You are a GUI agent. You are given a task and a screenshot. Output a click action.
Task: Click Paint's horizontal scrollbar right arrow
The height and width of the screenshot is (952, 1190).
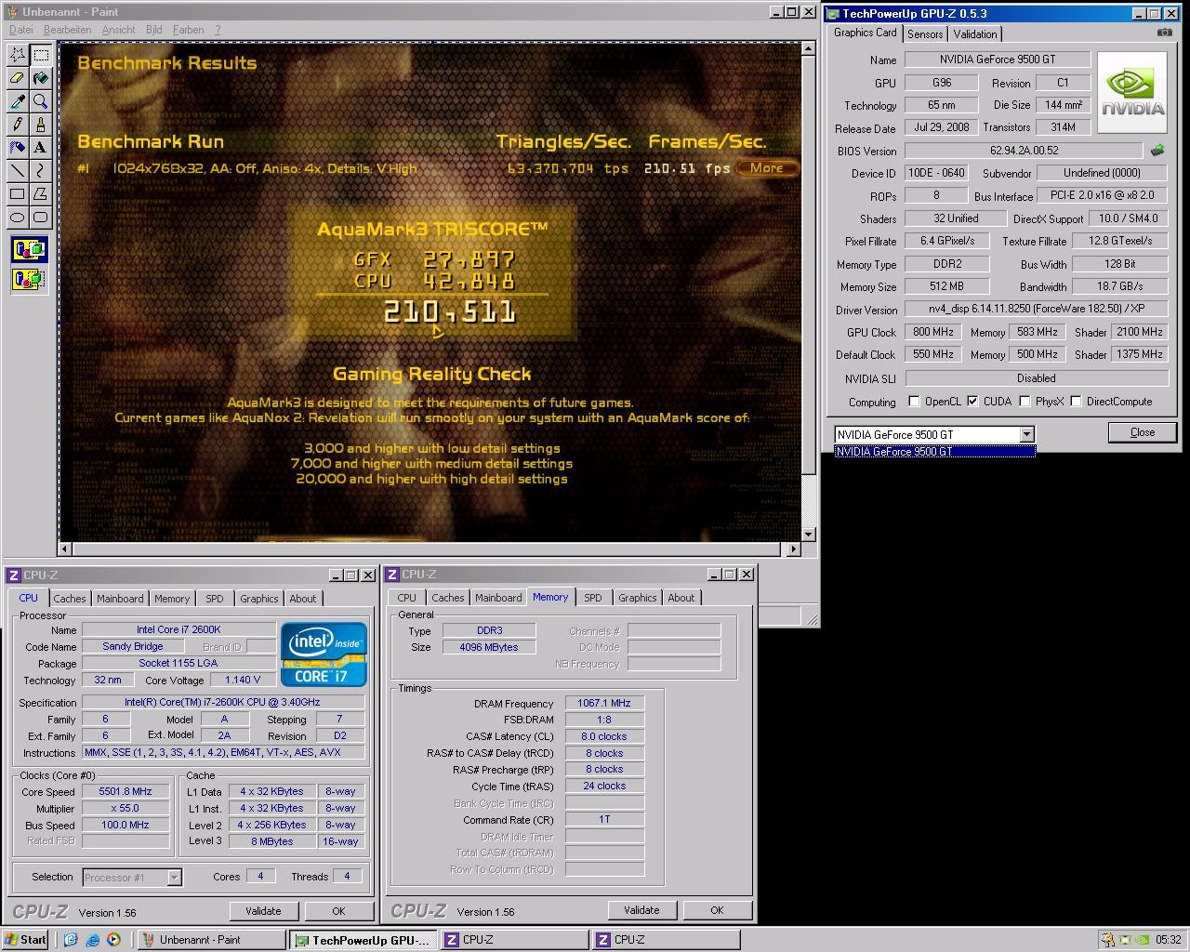click(x=793, y=549)
